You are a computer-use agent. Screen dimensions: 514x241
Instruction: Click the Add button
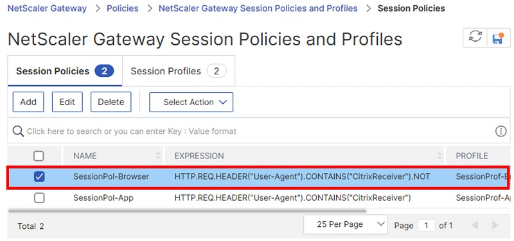(x=28, y=102)
